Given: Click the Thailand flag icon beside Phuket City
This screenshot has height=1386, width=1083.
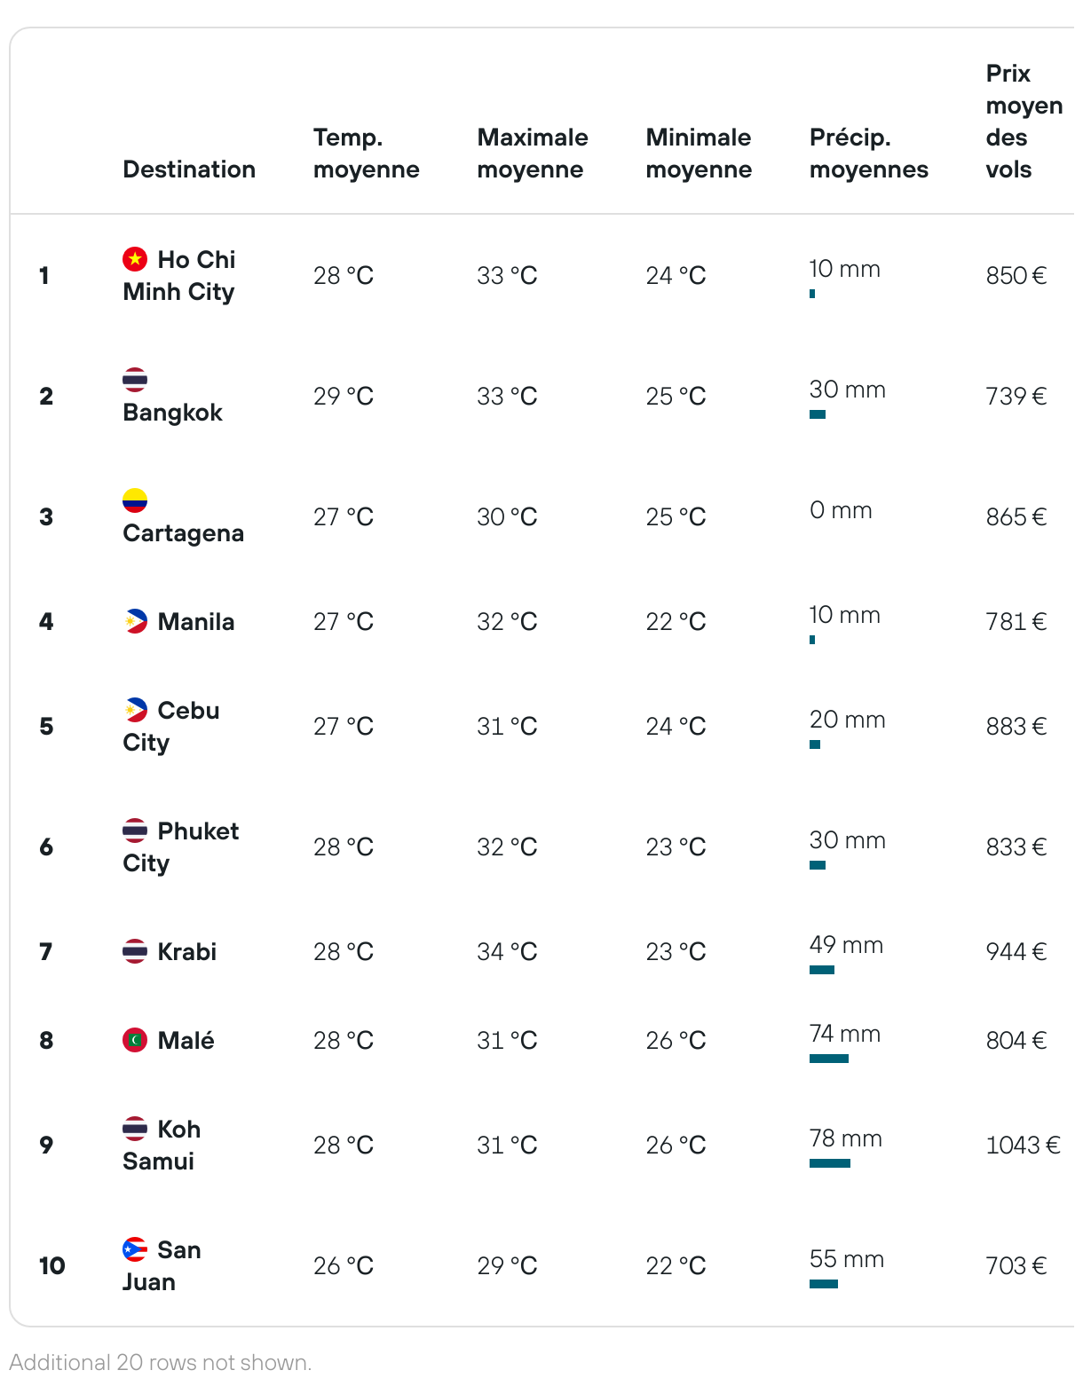Looking at the screenshot, I should tap(135, 831).
